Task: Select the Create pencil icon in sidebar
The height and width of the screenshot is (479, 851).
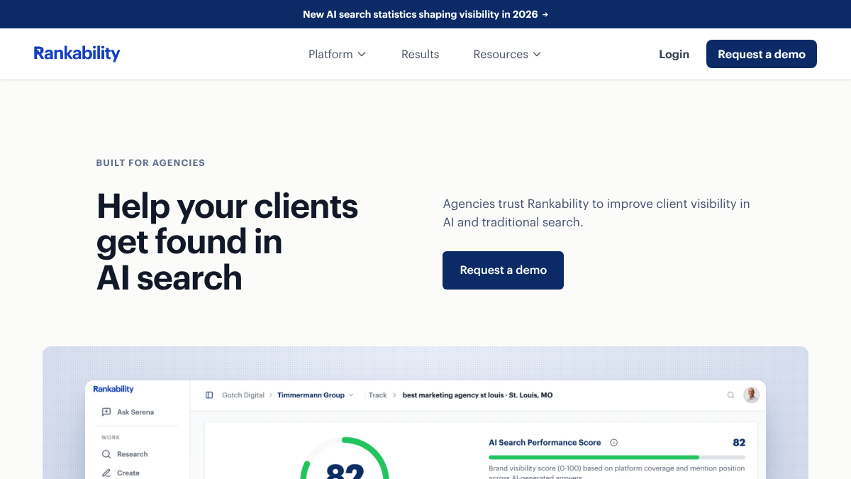Action: click(106, 473)
